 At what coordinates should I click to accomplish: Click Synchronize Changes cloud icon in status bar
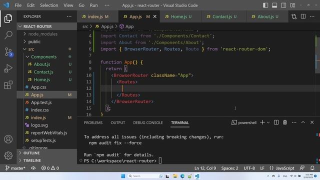click(33, 168)
